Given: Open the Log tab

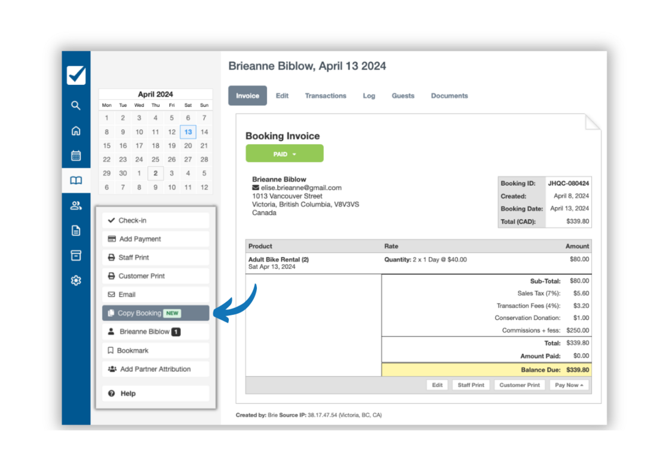Looking at the screenshot, I should pyautogui.click(x=369, y=96).
